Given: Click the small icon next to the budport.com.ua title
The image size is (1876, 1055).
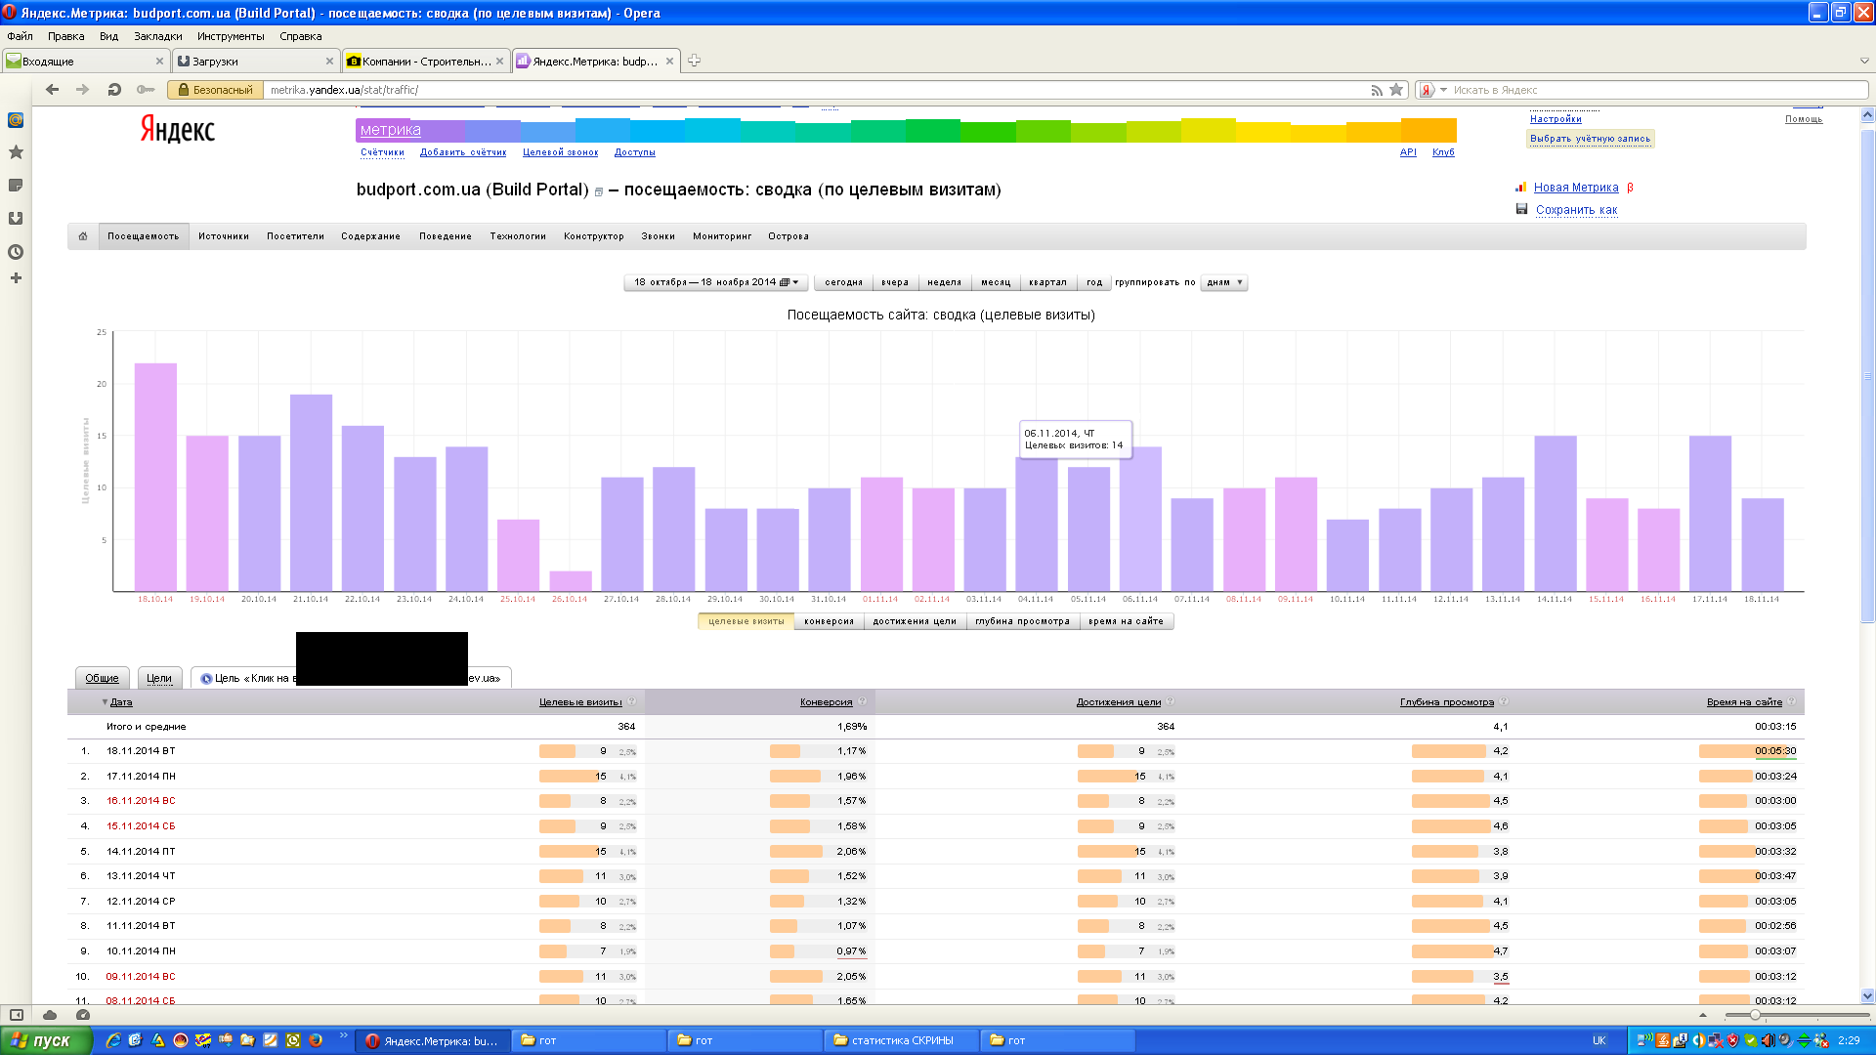Looking at the screenshot, I should [599, 192].
